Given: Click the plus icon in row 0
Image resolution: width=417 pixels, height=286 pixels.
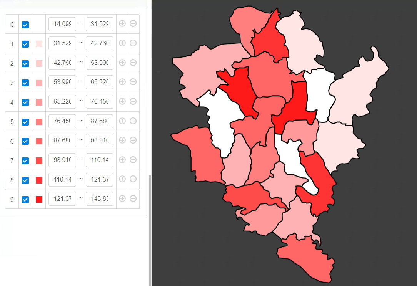Looking at the screenshot, I should tap(122, 23).
